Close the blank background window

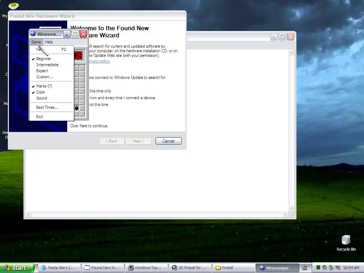(x=290, y=37)
